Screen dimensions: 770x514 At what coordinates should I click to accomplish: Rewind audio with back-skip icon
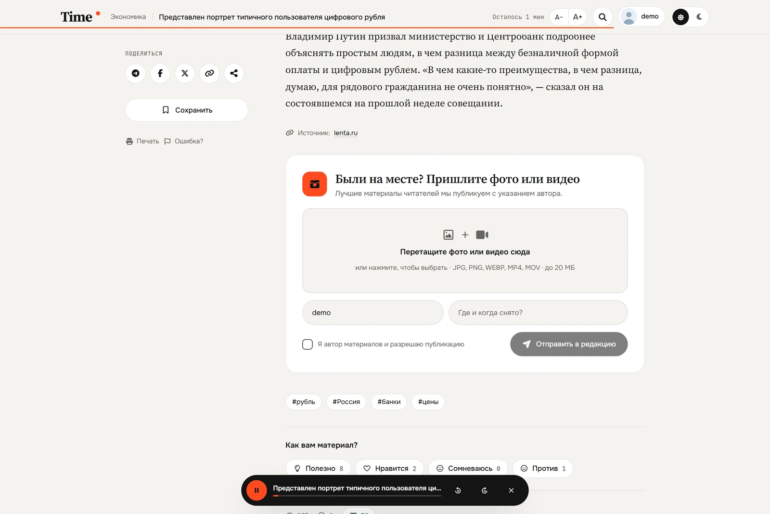(x=458, y=490)
